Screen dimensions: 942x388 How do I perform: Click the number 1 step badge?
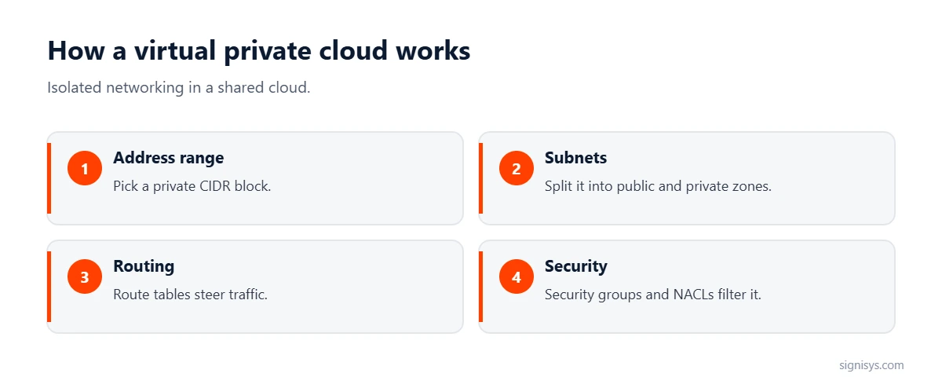coord(85,169)
